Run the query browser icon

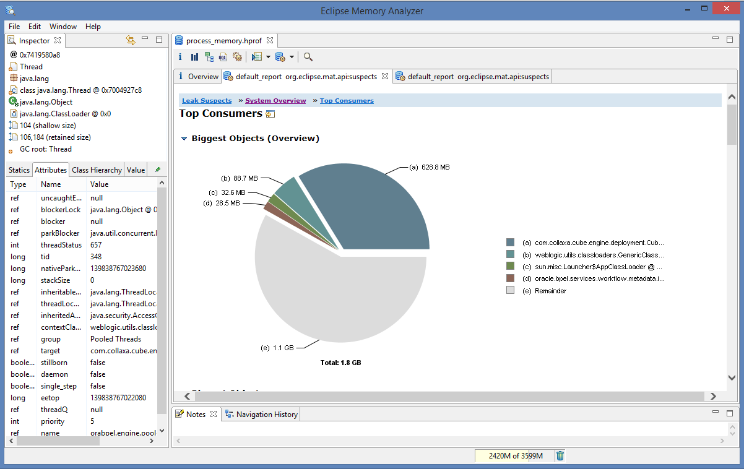point(256,57)
